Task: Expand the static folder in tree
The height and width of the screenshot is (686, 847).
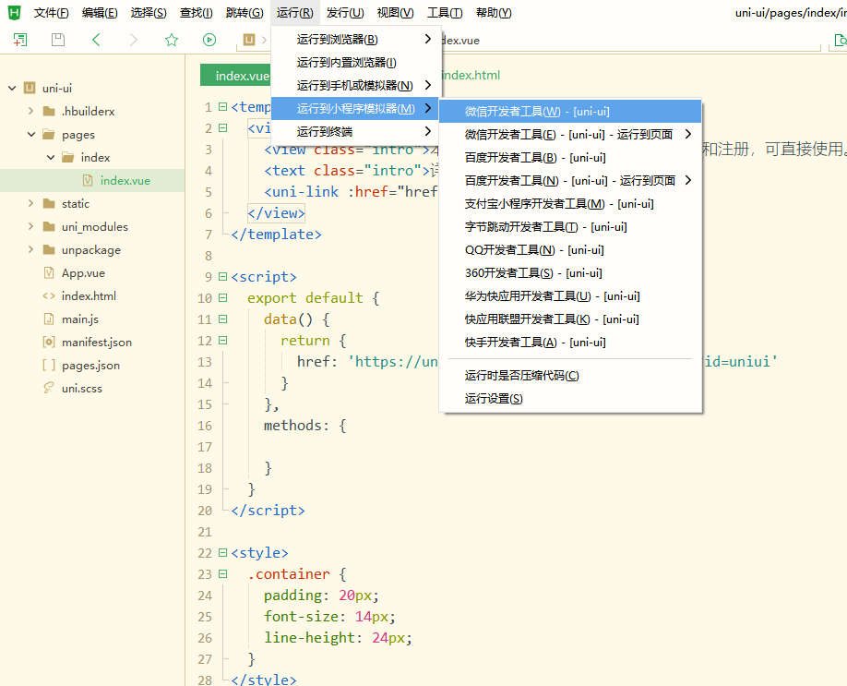Action: 31,204
